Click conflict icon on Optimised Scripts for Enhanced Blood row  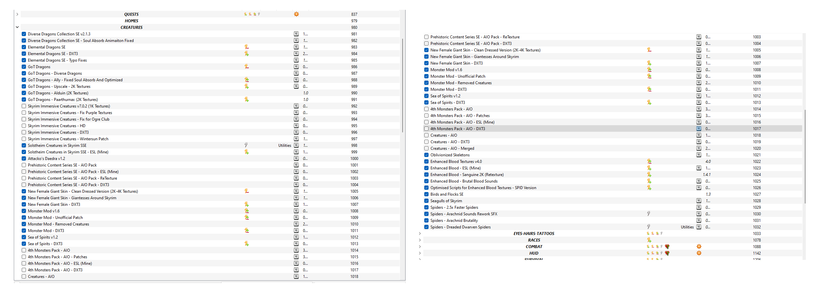tap(649, 187)
